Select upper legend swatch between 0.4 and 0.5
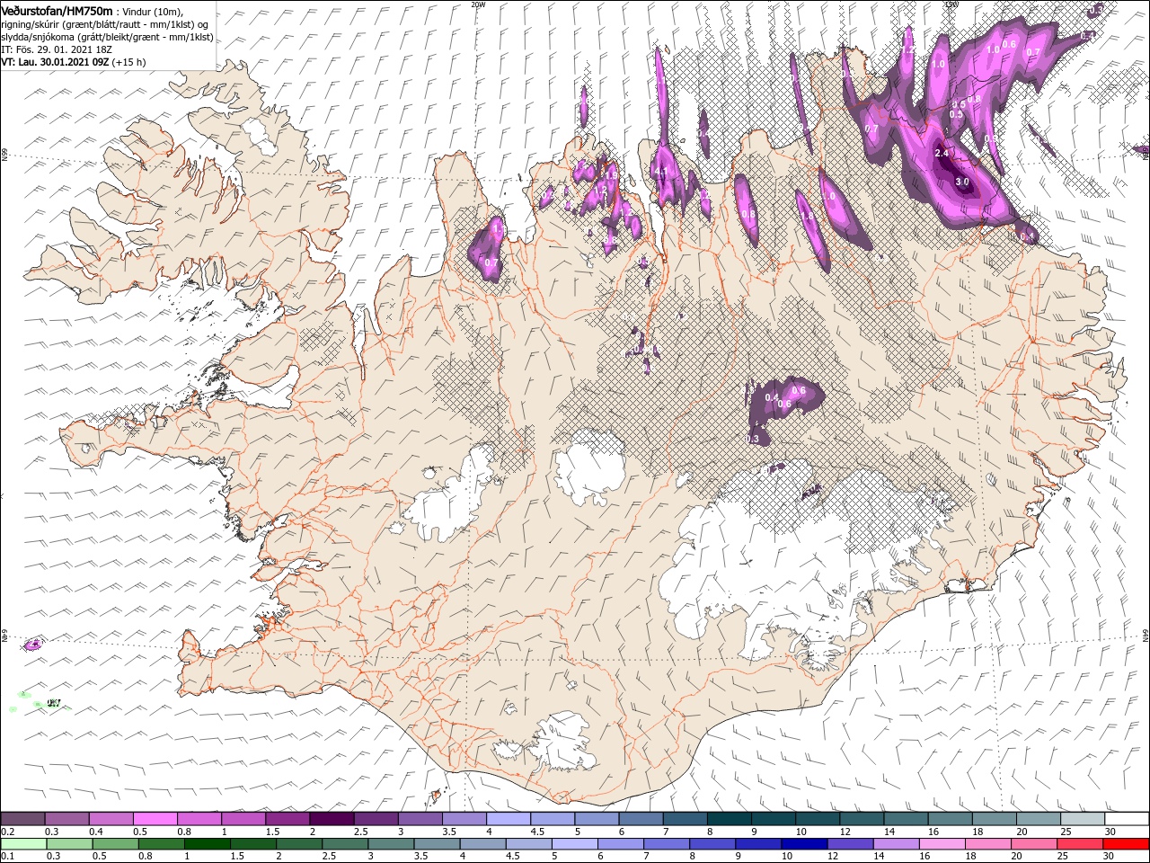 coord(111,818)
